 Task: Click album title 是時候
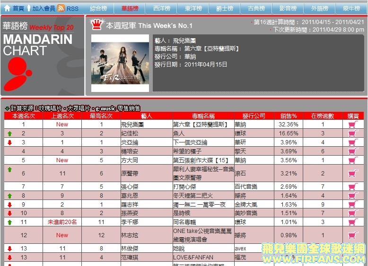pyautogui.click(x=182, y=213)
